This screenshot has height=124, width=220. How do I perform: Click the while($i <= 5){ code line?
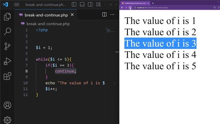click(54, 59)
